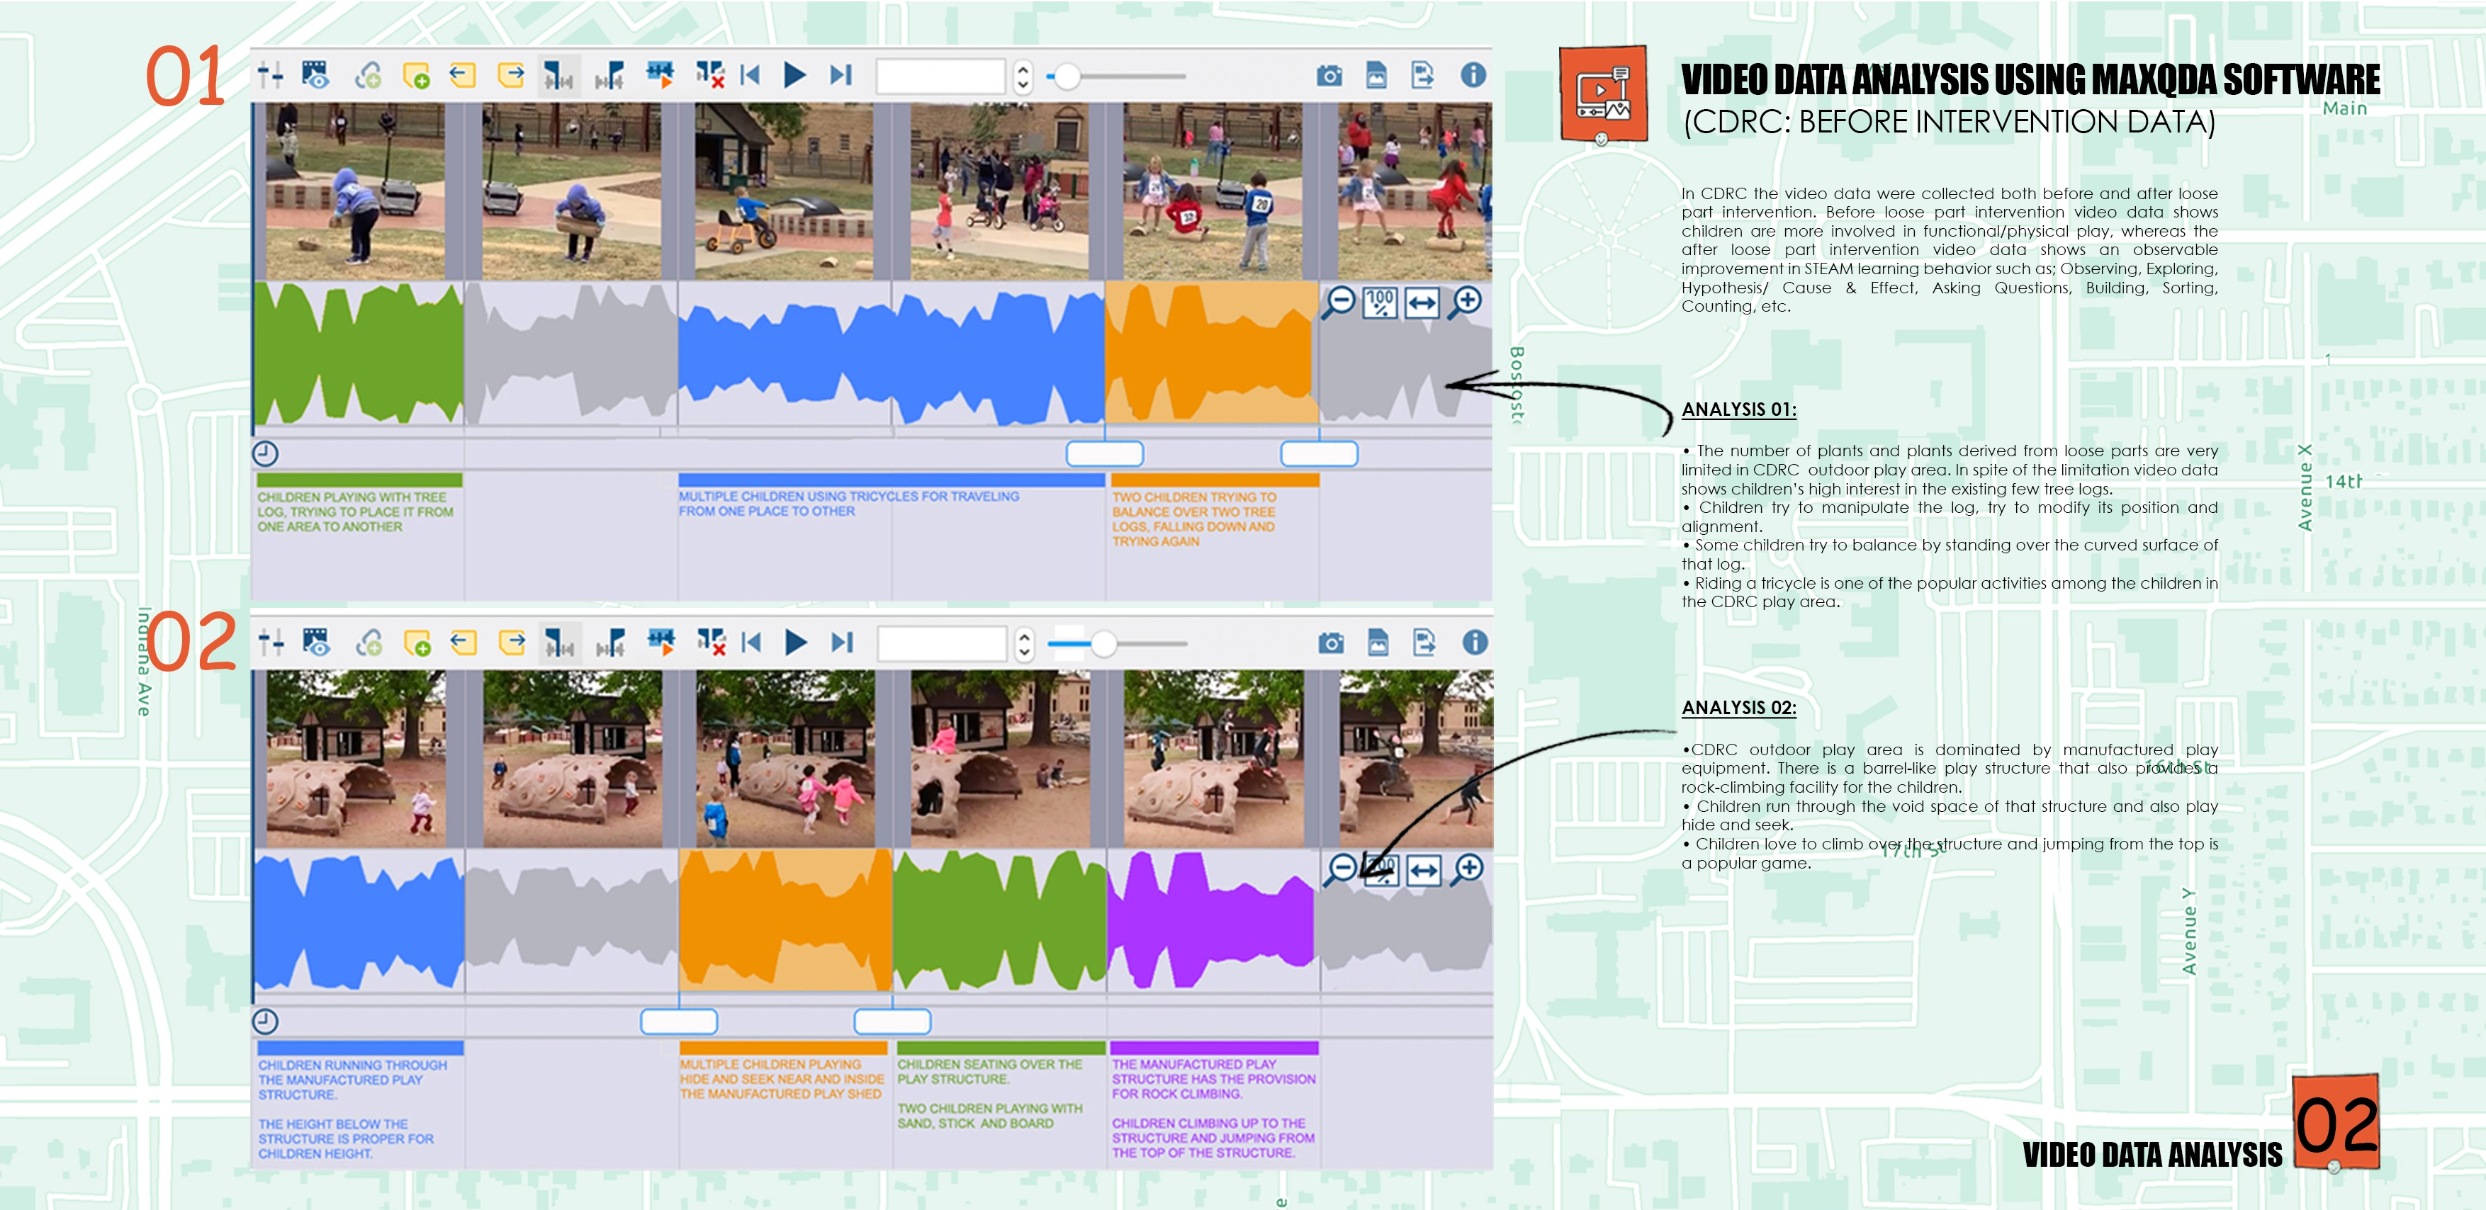Image resolution: width=2486 pixels, height=1210 pixels.
Task: Click export video clip icon in panel 02
Action: (1424, 643)
